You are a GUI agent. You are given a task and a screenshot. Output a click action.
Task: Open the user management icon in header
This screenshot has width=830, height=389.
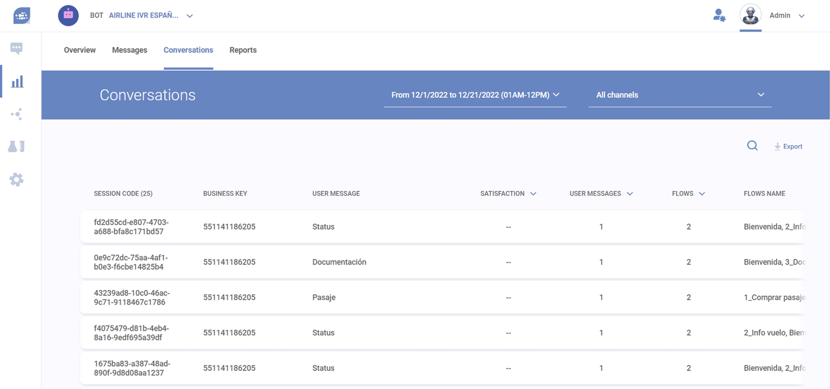[719, 16]
